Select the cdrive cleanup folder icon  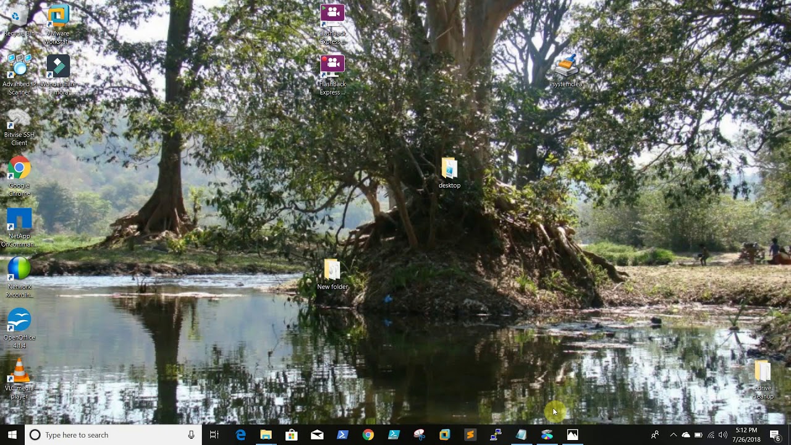point(763,379)
